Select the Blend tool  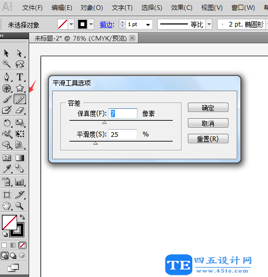pyautogui.click(x=19, y=168)
